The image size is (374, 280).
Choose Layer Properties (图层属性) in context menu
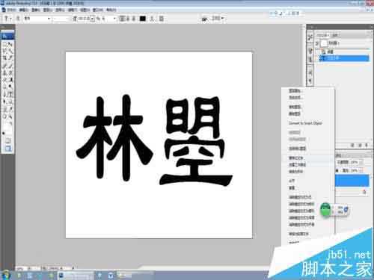click(x=295, y=91)
